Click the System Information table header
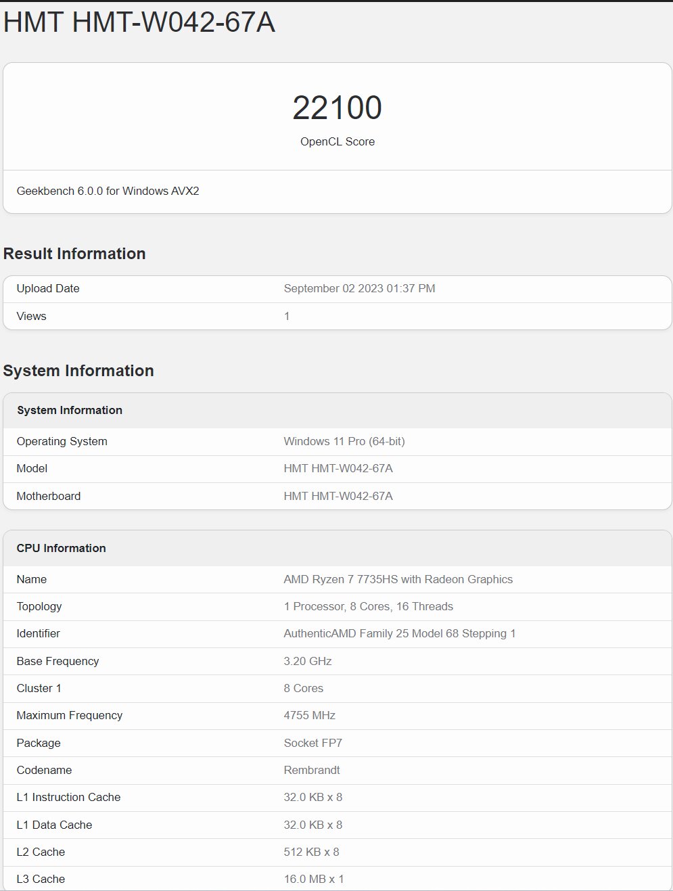673x891 pixels. [x=337, y=410]
